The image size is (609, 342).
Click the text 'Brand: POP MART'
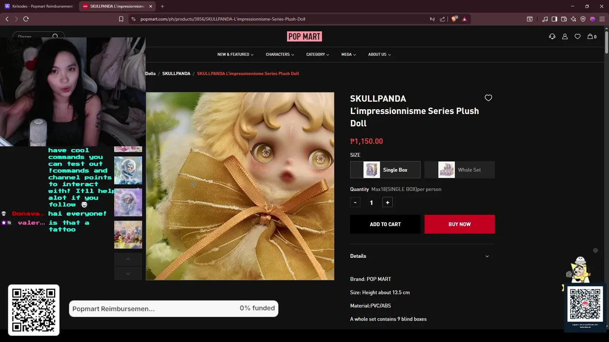[x=371, y=279]
